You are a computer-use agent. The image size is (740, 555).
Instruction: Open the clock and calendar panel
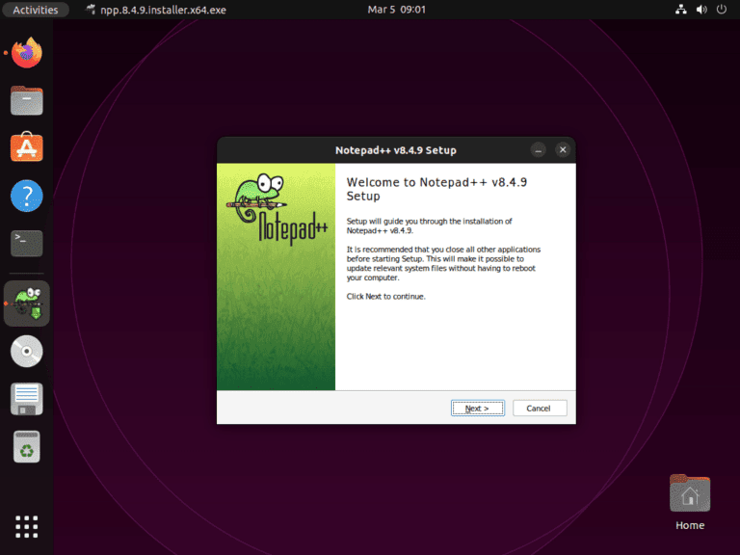coord(396,10)
